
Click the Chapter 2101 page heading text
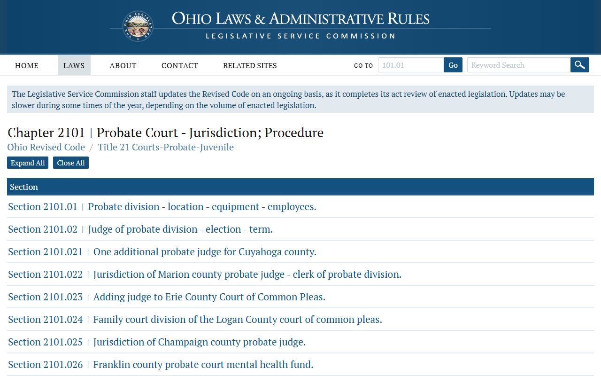click(166, 133)
